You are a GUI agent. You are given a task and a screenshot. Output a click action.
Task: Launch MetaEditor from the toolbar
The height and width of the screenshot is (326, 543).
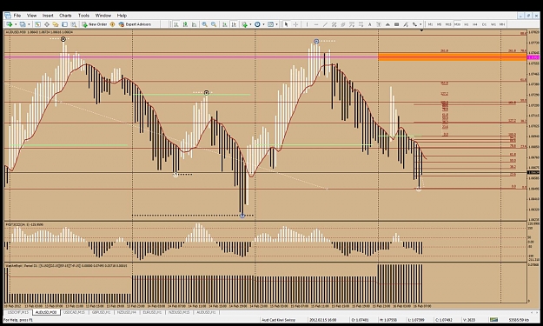pos(112,24)
